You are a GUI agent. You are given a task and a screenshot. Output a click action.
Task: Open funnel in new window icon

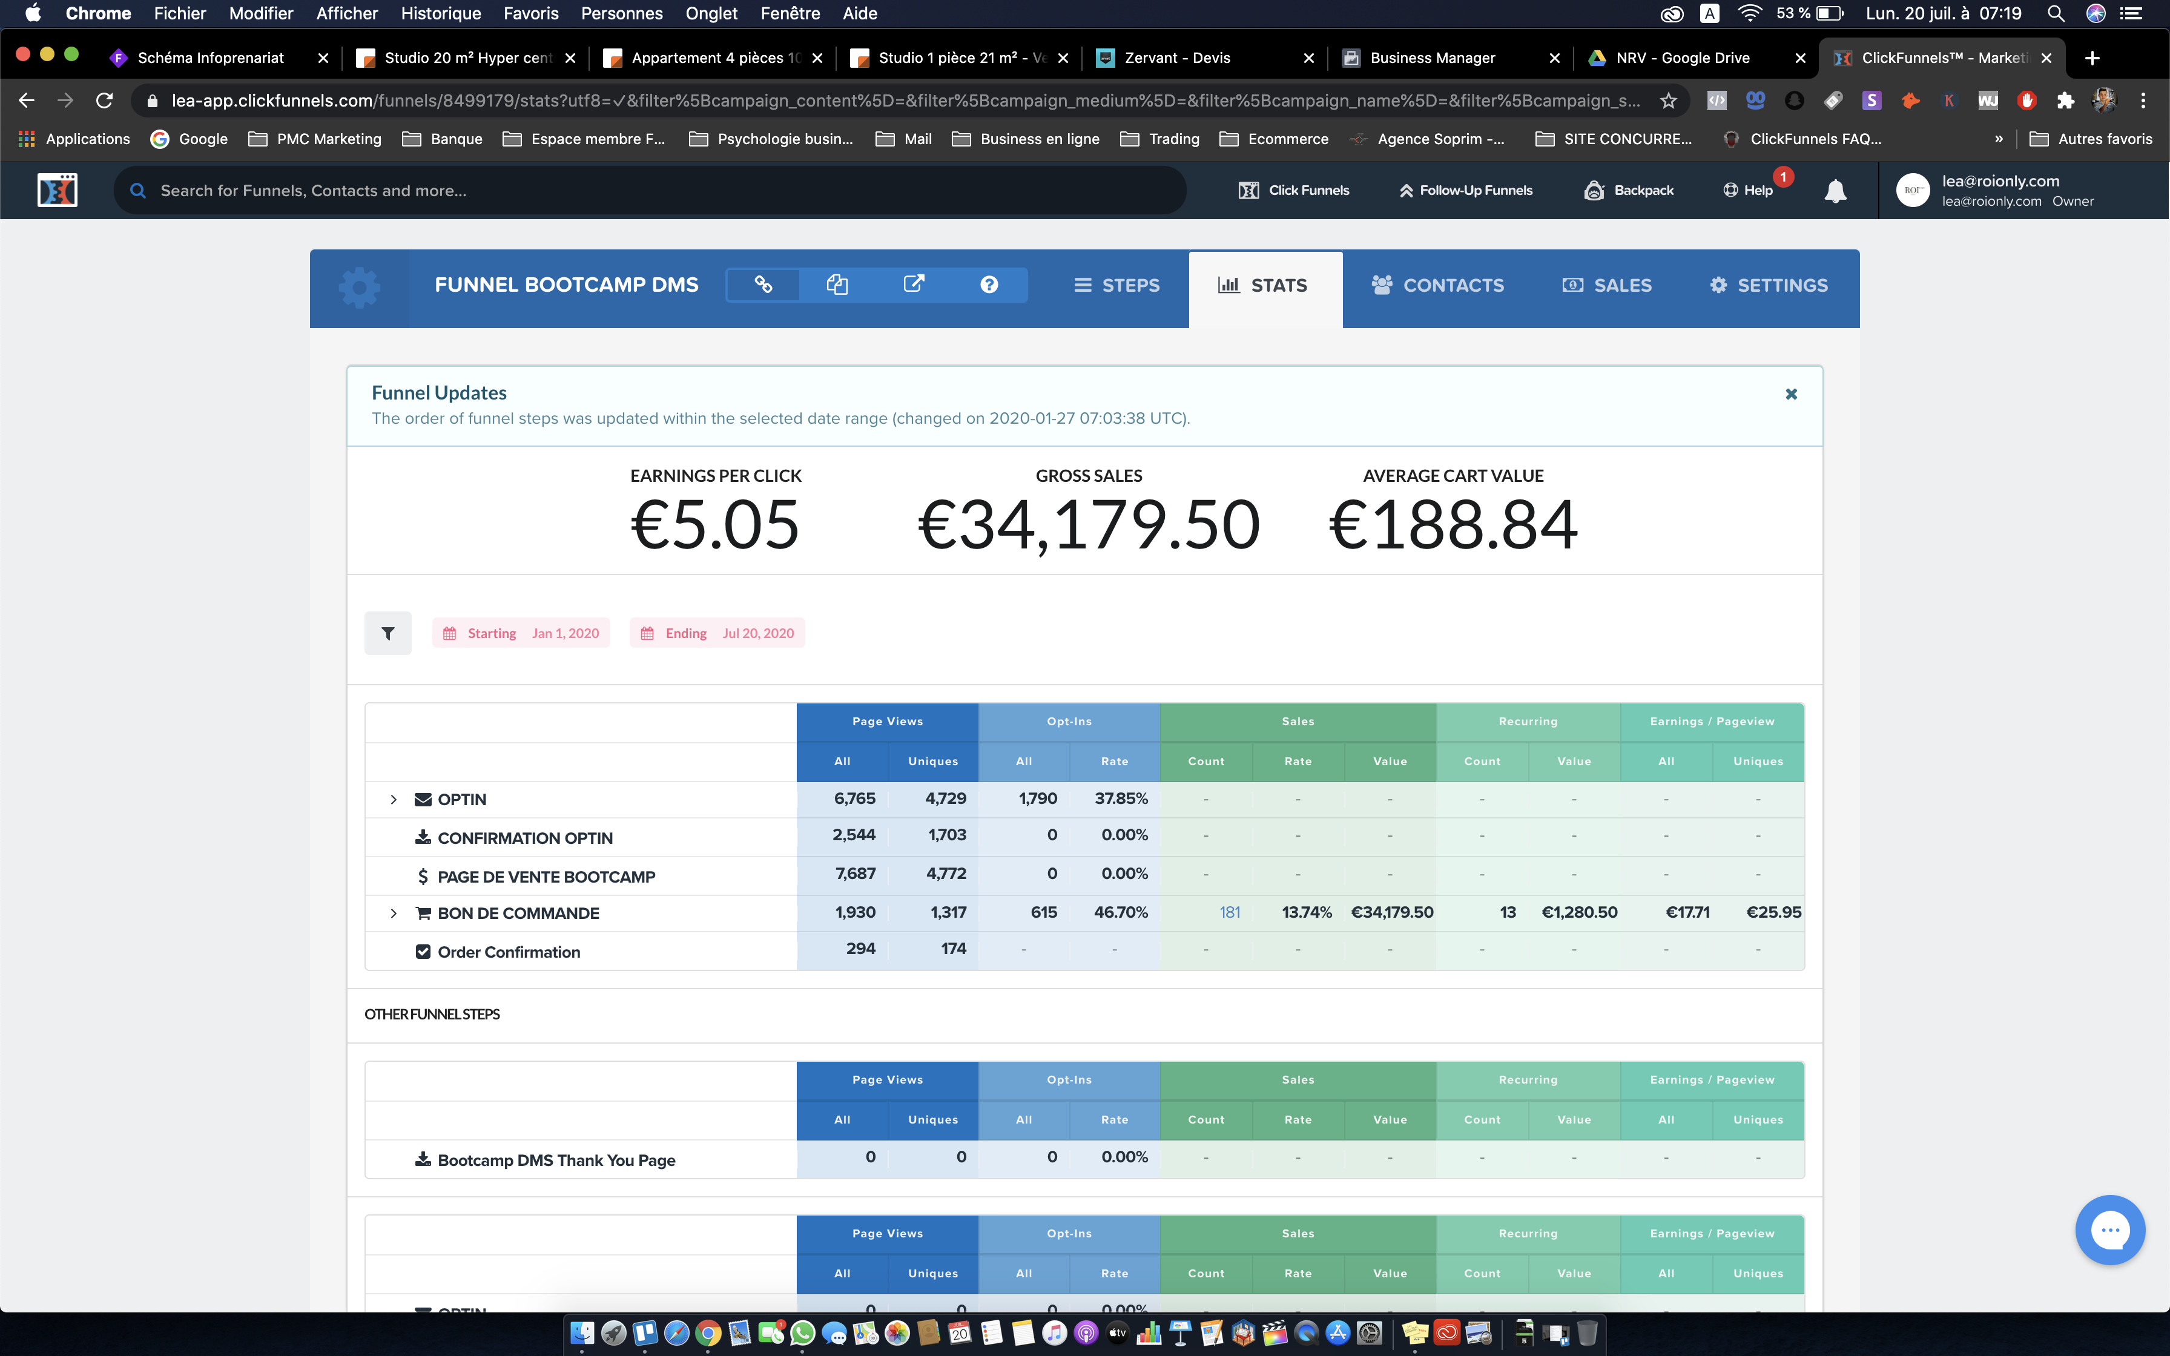click(913, 285)
